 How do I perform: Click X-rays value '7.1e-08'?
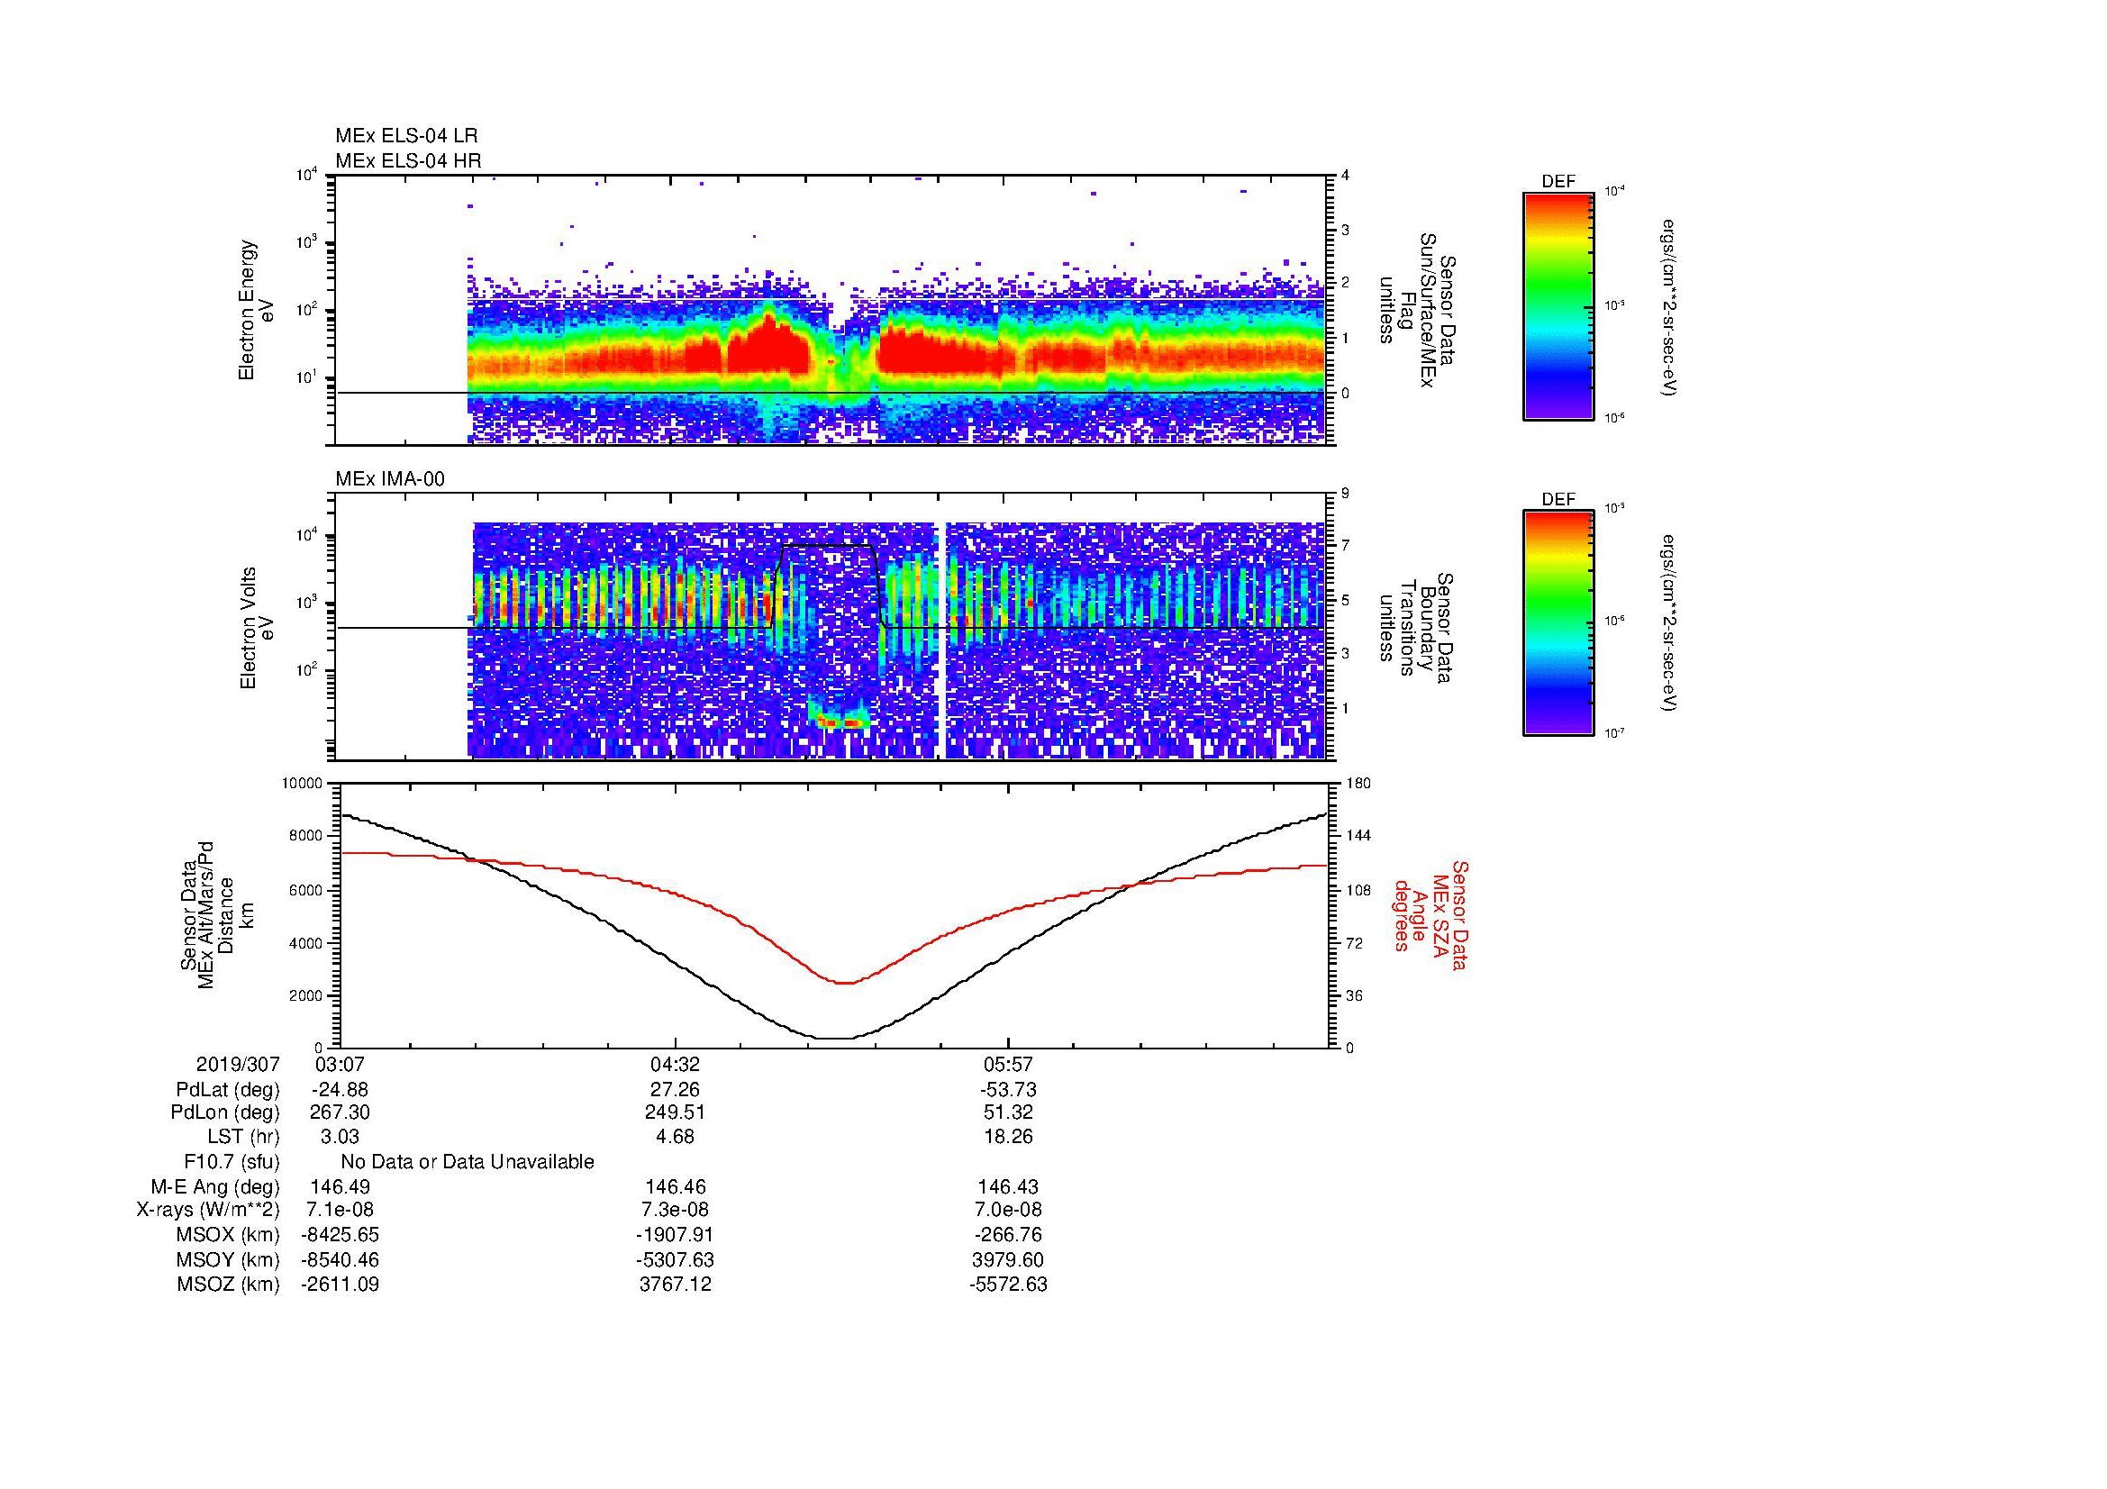(x=340, y=1210)
